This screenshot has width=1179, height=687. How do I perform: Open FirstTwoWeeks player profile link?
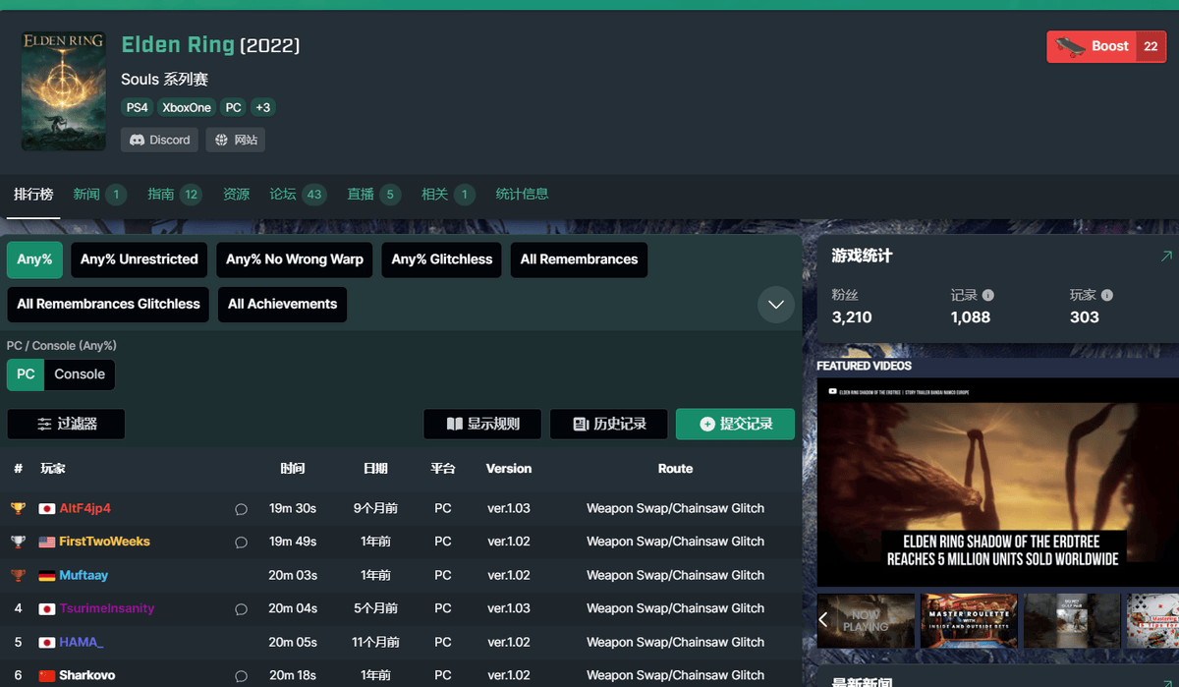[x=104, y=542]
